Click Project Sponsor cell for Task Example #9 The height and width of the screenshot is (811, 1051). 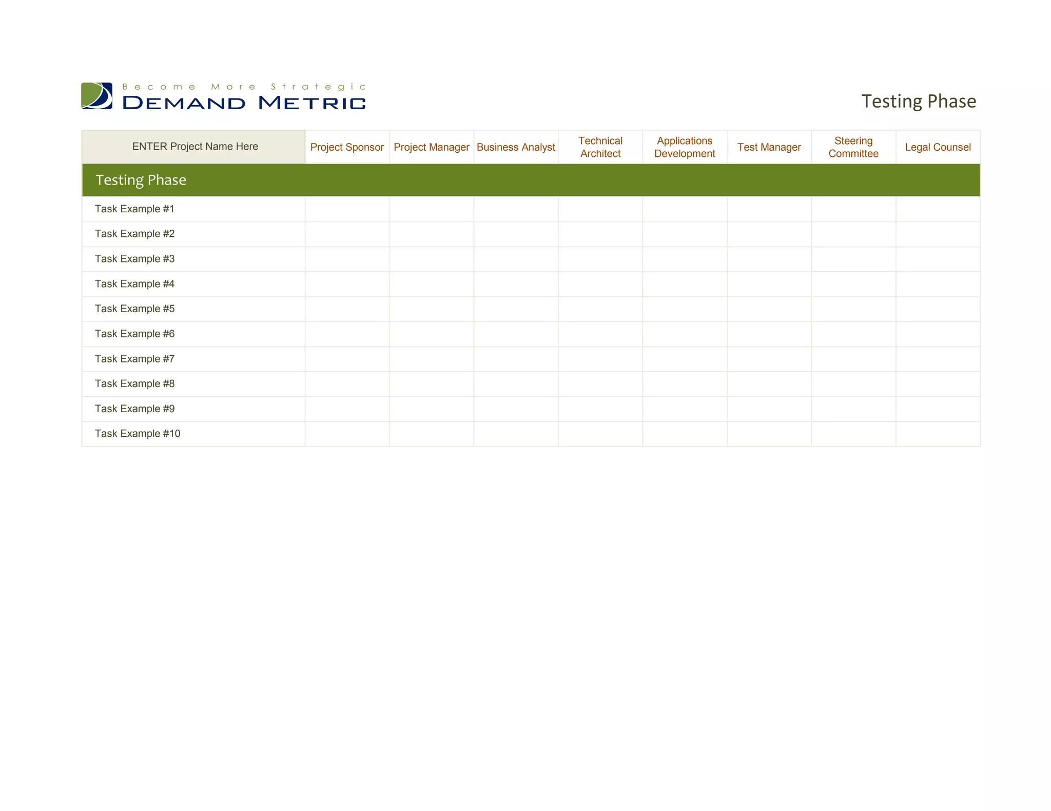[347, 409]
